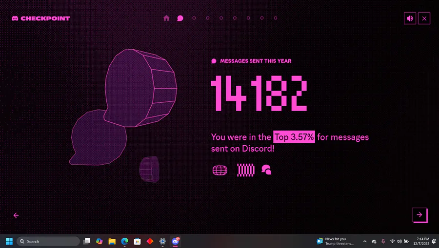Go to the Checkpoint home slide icon

tap(166, 18)
